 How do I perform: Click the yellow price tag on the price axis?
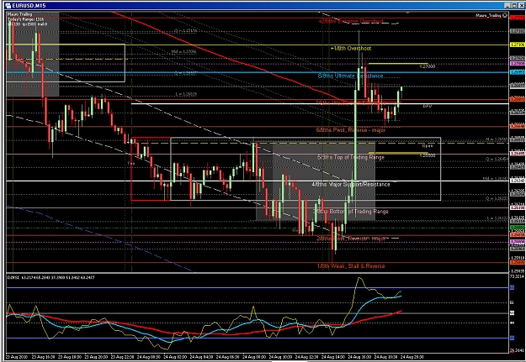pos(518,45)
